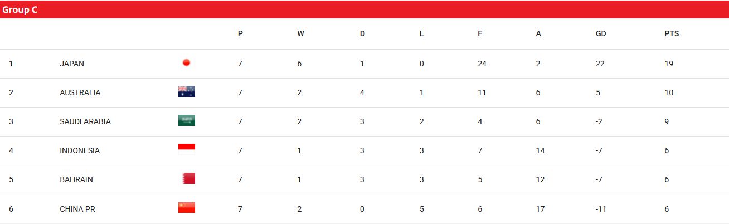Click Japan's goal difference of 22

(x=600, y=64)
